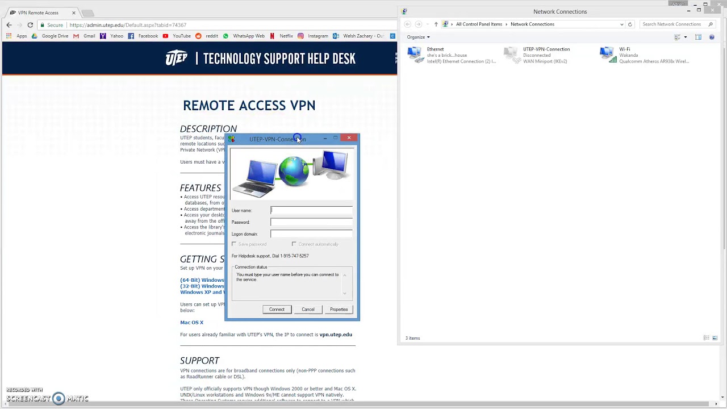This screenshot has height=409, width=727.
Task: Expand the breadcrumb arrow before All Control Panel Items
Action: tap(452, 24)
